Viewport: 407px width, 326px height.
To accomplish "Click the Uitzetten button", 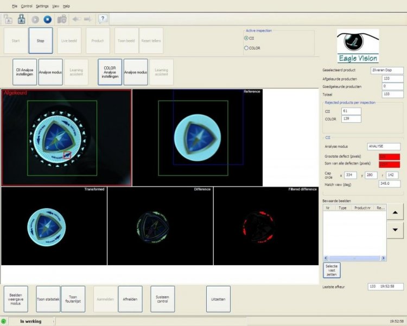I will 218,299.
